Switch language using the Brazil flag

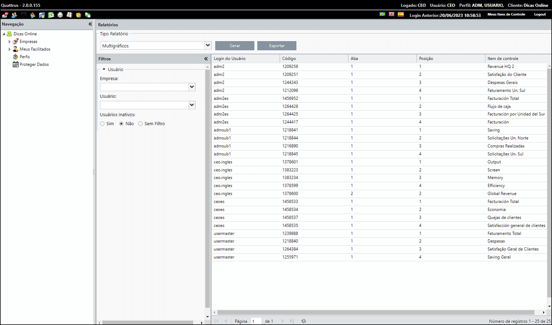tap(382, 14)
